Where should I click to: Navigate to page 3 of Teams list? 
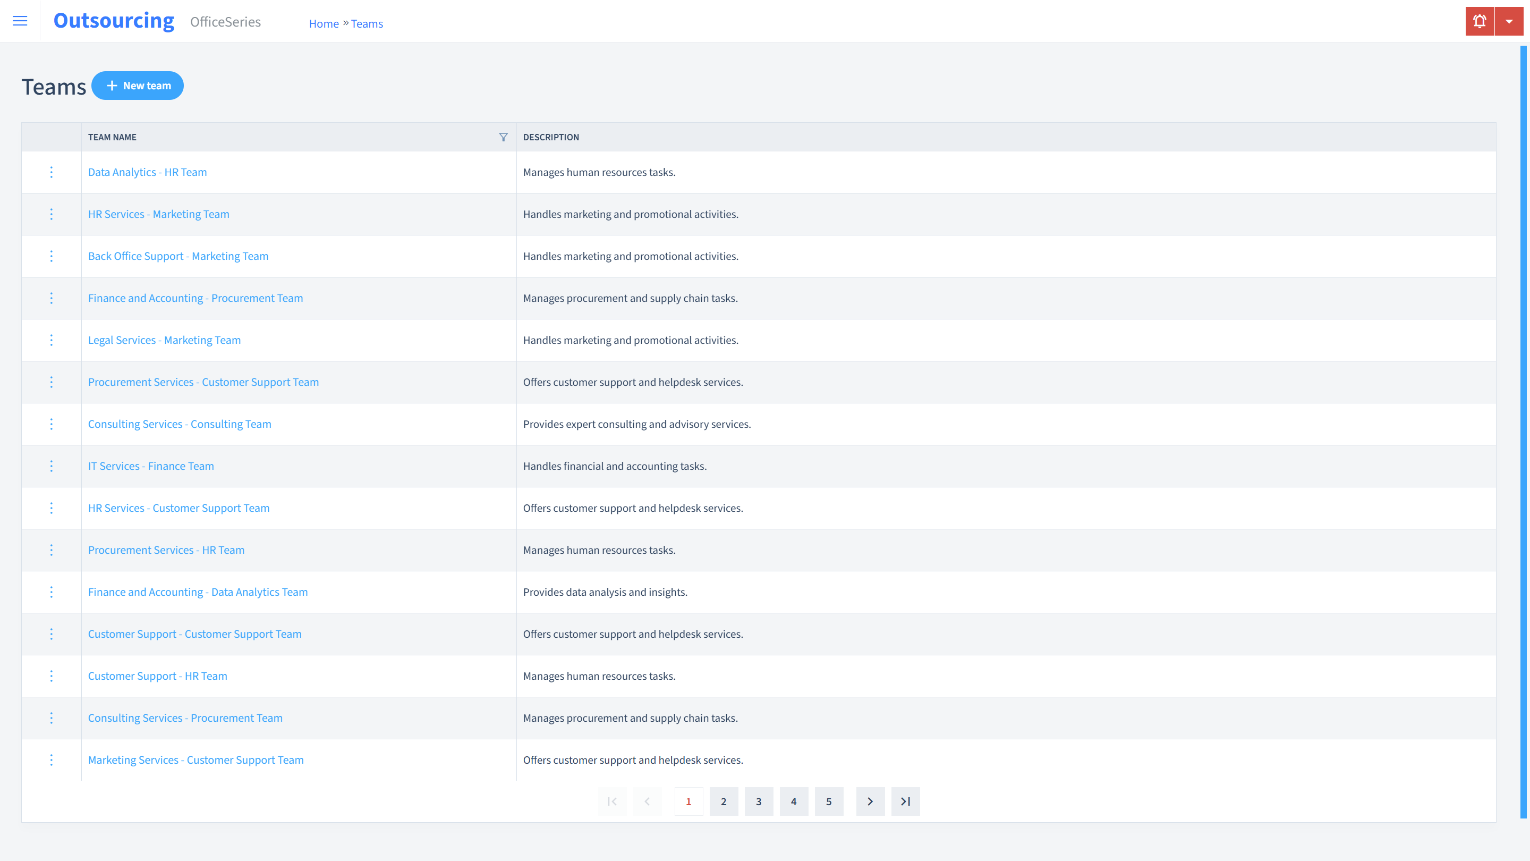759,801
